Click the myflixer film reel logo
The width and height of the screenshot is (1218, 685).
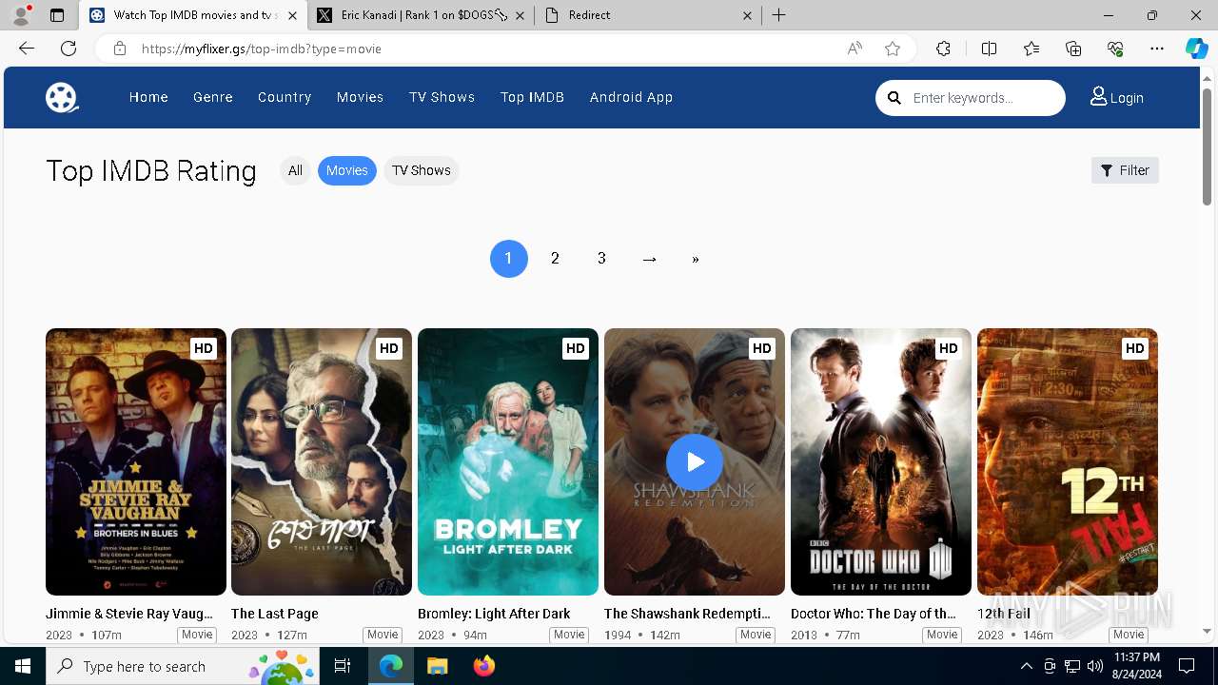(x=62, y=97)
